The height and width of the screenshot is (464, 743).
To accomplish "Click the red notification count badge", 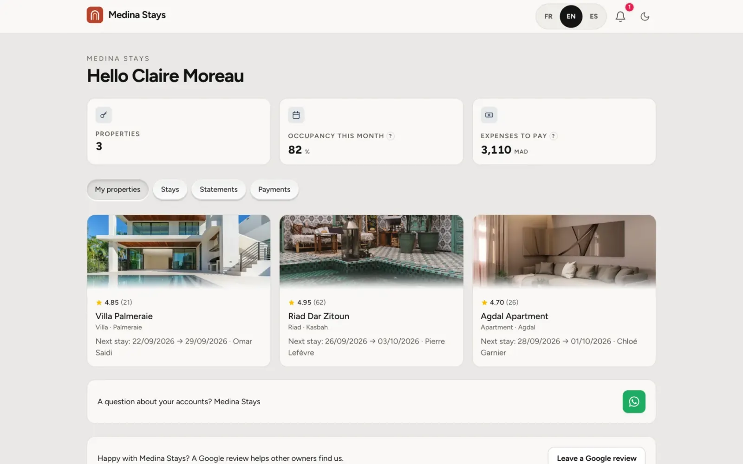I will tap(629, 7).
